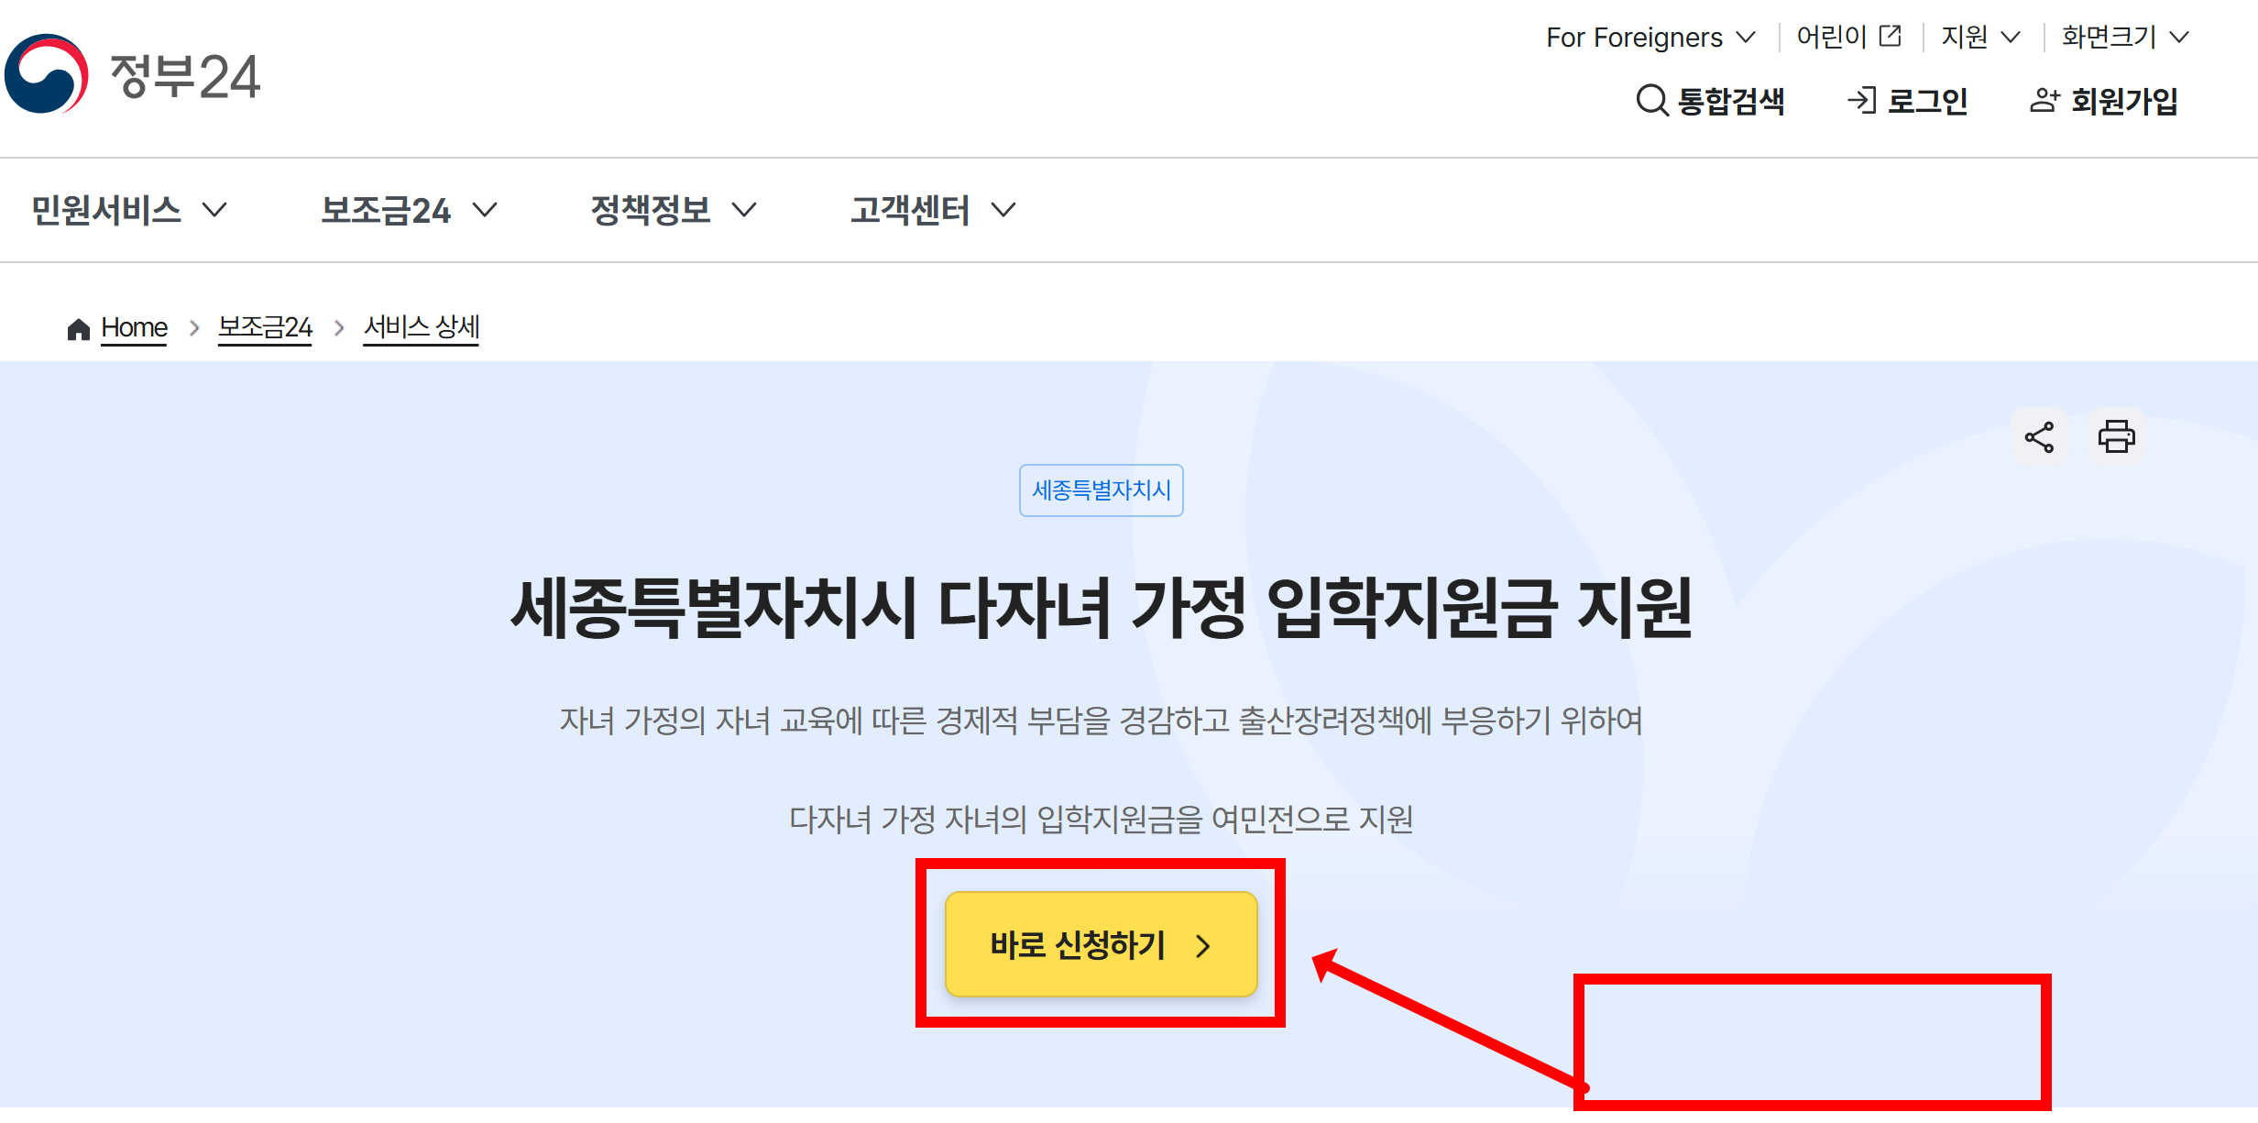Click the 보조금24 breadcrumb link
2258x1123 pixels.
(x=265, y=327)
